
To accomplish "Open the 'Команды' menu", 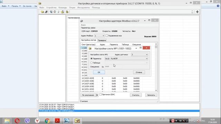I will coord(63,8).
